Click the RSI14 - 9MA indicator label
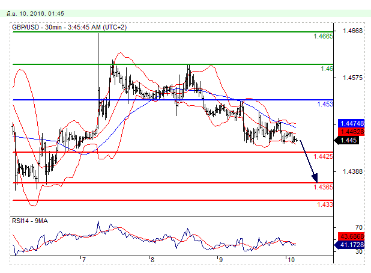The width and height of the screenshot is (371, 273). pyautogui.click(x=30, y=221)
